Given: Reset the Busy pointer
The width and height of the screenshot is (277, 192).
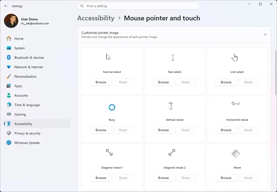Looking at the screenshot, I should coord(123,130).
